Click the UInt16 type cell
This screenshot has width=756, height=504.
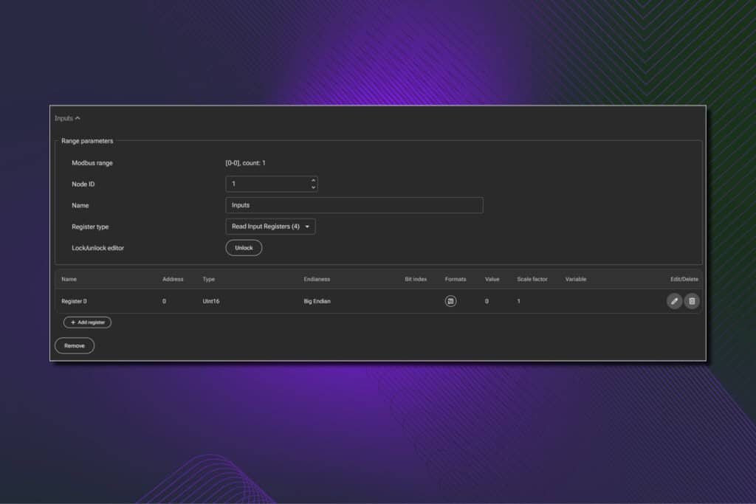point(210,301)
